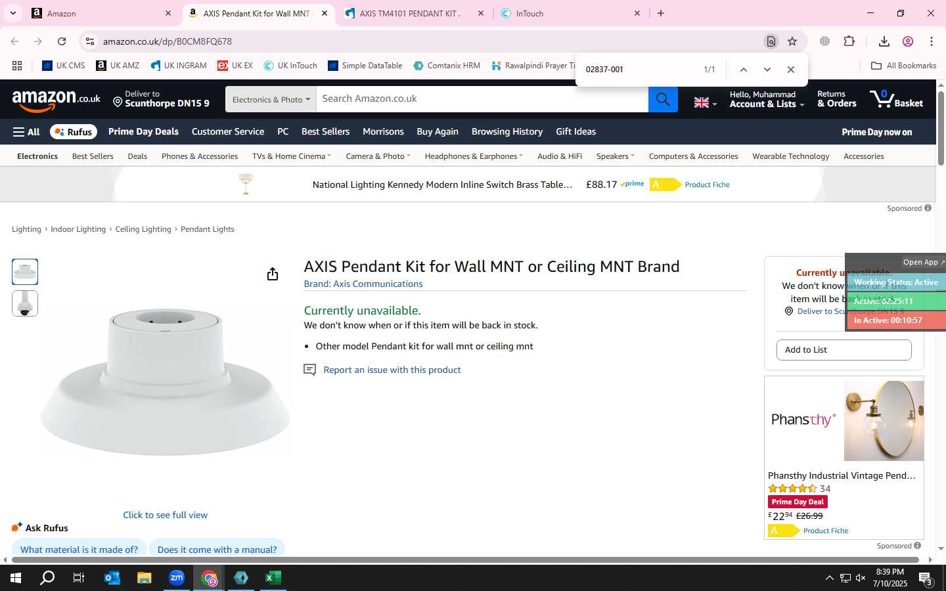Open a new browser tab
The width and height of the screenshot is (946, 591).
tap(661, 13)
